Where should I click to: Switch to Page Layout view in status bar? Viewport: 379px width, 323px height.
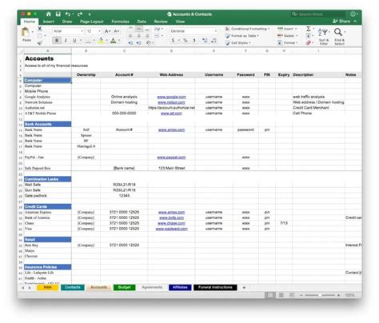coord(281,295)
